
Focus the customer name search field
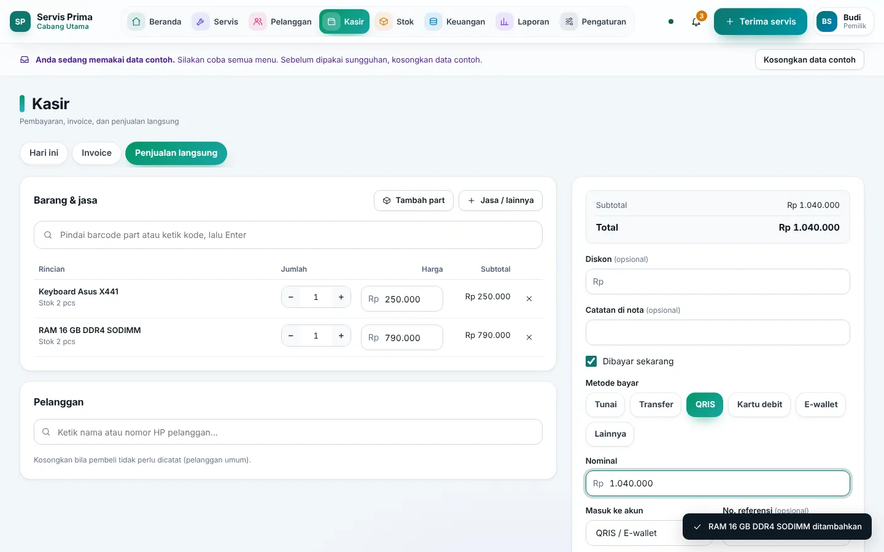pyautogui.click(x=288, y=432)
